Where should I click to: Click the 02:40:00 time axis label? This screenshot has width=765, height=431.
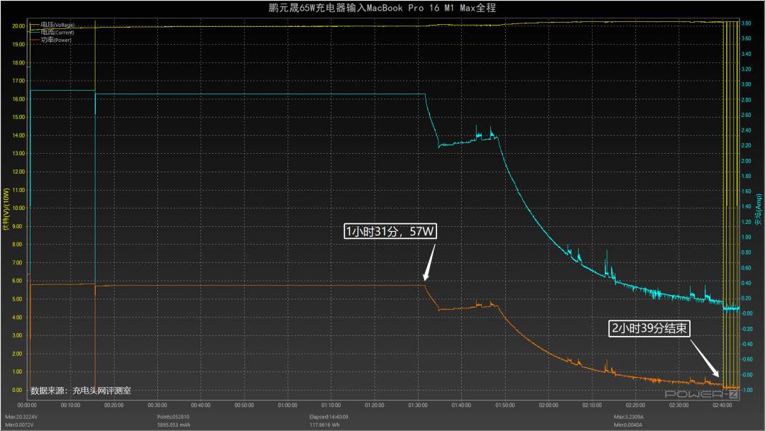[722, 405]
